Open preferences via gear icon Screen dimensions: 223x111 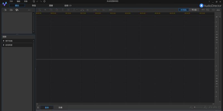(44, 1)
